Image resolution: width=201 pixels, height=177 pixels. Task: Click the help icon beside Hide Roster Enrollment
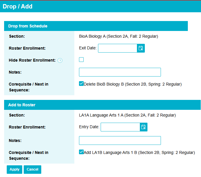pyautogui.click(x=60, y=60)
